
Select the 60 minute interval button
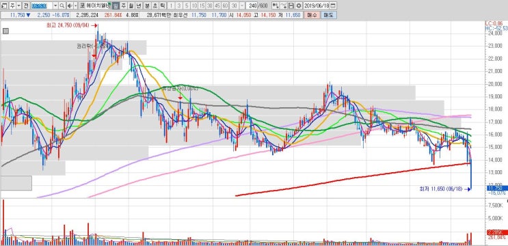(x=225, y=6)
